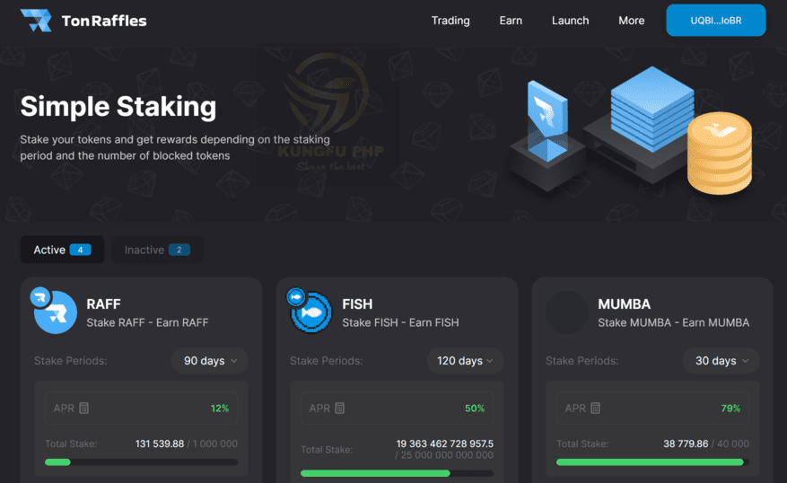Open the RAFF token icon

[55, 312]
